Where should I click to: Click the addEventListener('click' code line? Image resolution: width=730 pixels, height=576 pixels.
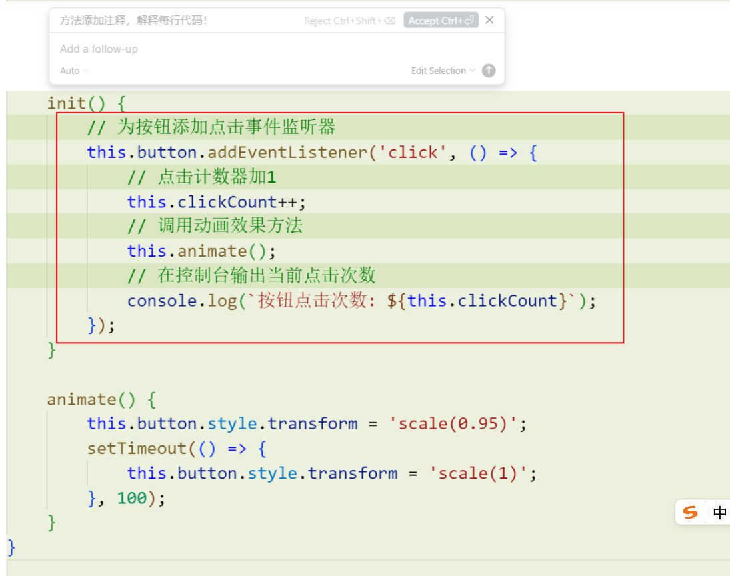[x=312, y=153]
